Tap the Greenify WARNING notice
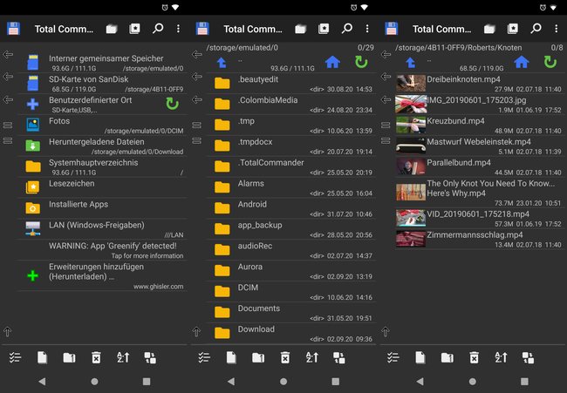Image resolution: width=567 pixels, height=393 pixels. point(102,250)
